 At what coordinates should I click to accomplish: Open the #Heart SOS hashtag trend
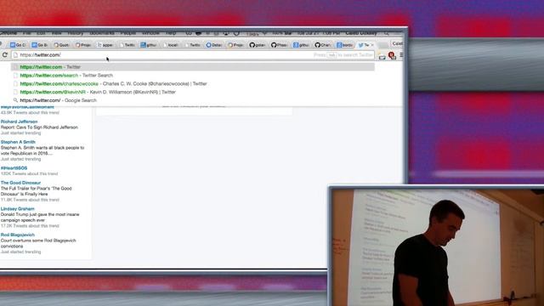(14, 168)
